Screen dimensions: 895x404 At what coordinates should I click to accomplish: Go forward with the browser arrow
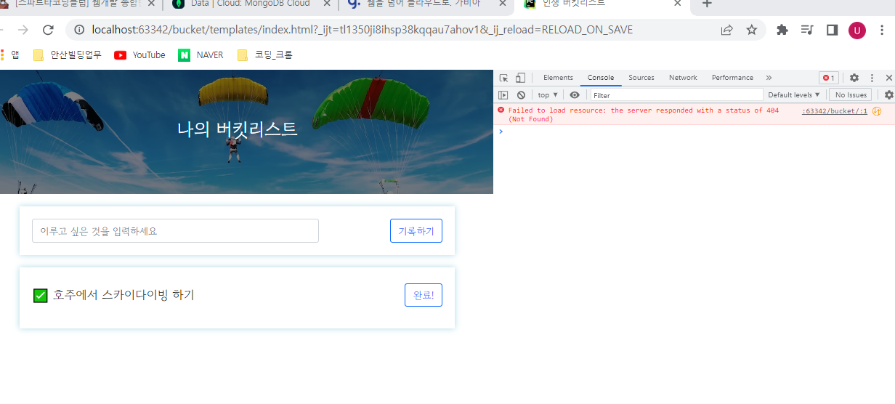[x=23, y=30]
